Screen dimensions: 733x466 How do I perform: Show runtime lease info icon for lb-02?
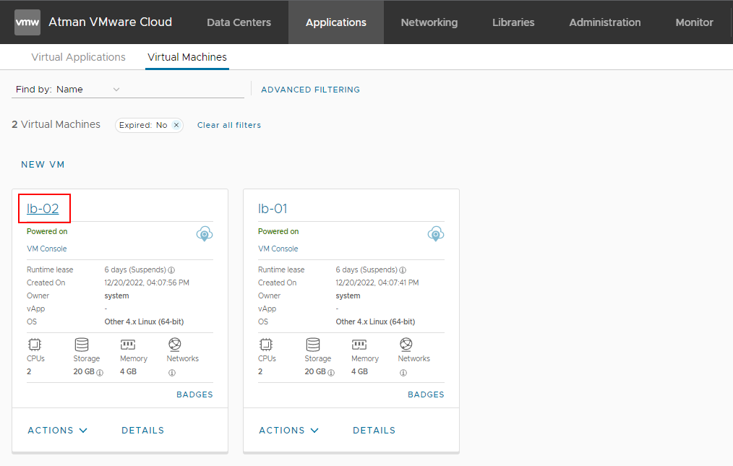[171, 270]
